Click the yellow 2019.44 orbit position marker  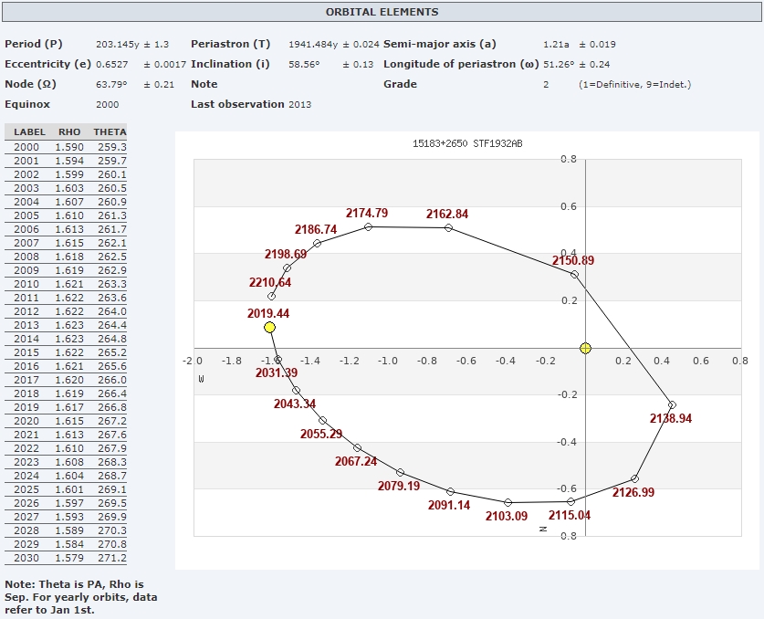(x=269, y=327)
